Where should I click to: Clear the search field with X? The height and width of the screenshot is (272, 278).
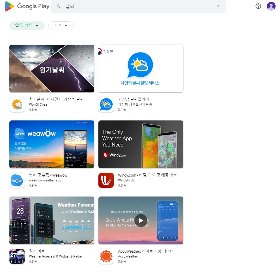pyautogui.click(x=218, y=6)
